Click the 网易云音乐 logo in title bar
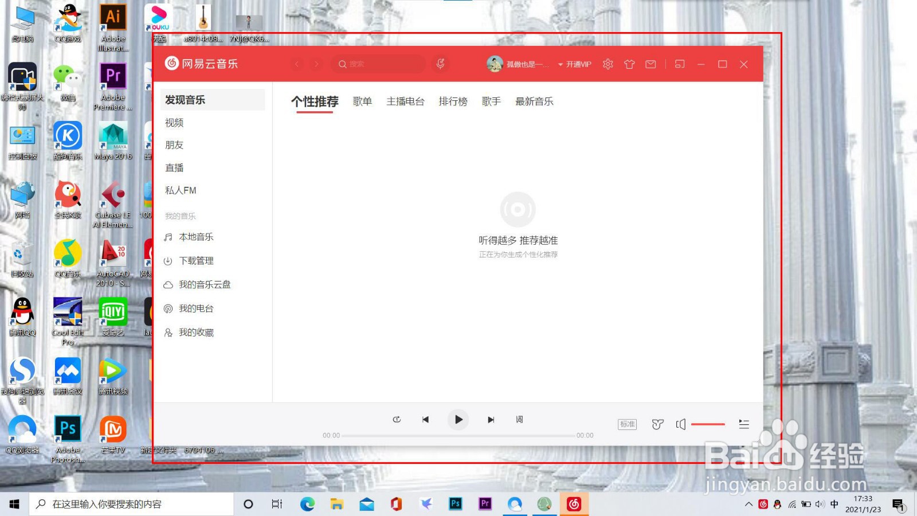 (x=201, y=64)
